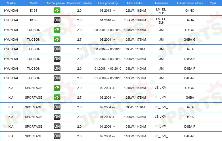The image size is (222, 141).
Task: Select power cell 135kW / 184KM
Action: point(135,20)
